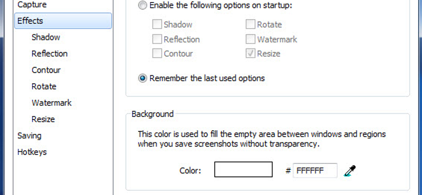Screen dimensions: 422x195
Task: Go to Rotate settings in sidebar
Action: click(44, 86)
